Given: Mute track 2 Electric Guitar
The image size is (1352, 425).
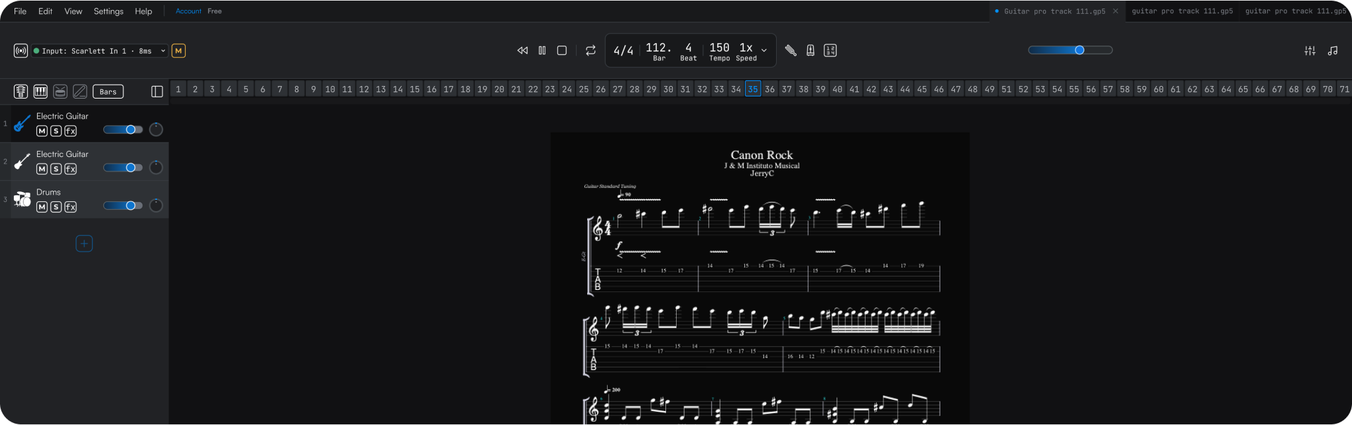Looking at the screenshot, I should [x=42, y=169].
